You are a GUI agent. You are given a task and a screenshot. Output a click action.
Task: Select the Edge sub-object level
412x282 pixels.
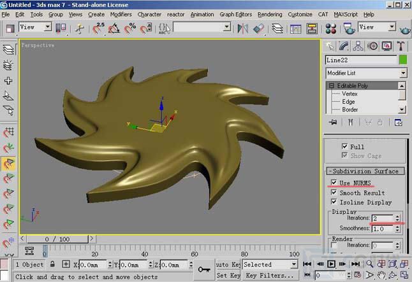[x=348, y=101]
